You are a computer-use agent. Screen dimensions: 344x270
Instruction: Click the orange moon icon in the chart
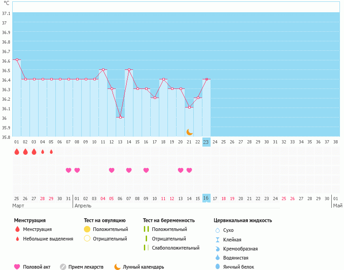click(190, 132)
